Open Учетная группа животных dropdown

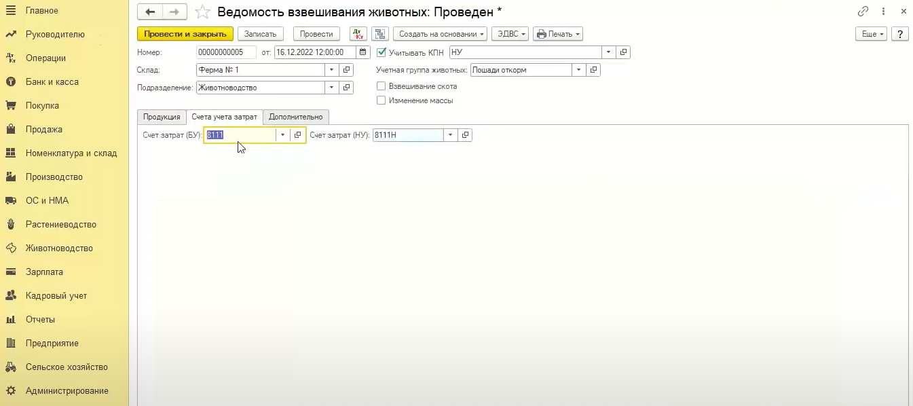pos(579,70)
